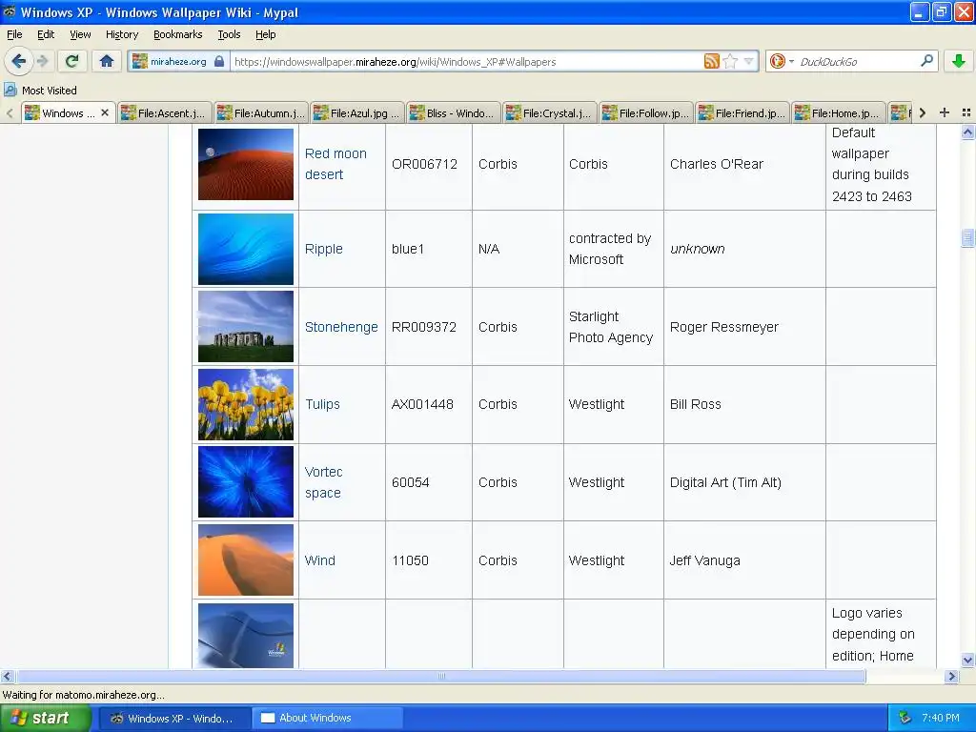The image size is (976, 732).
Task: Open the tab groups grid icon
Action: [x=966, y=112]
